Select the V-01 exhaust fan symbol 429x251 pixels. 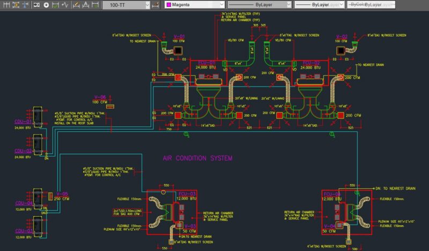click(x=178, y=50)
